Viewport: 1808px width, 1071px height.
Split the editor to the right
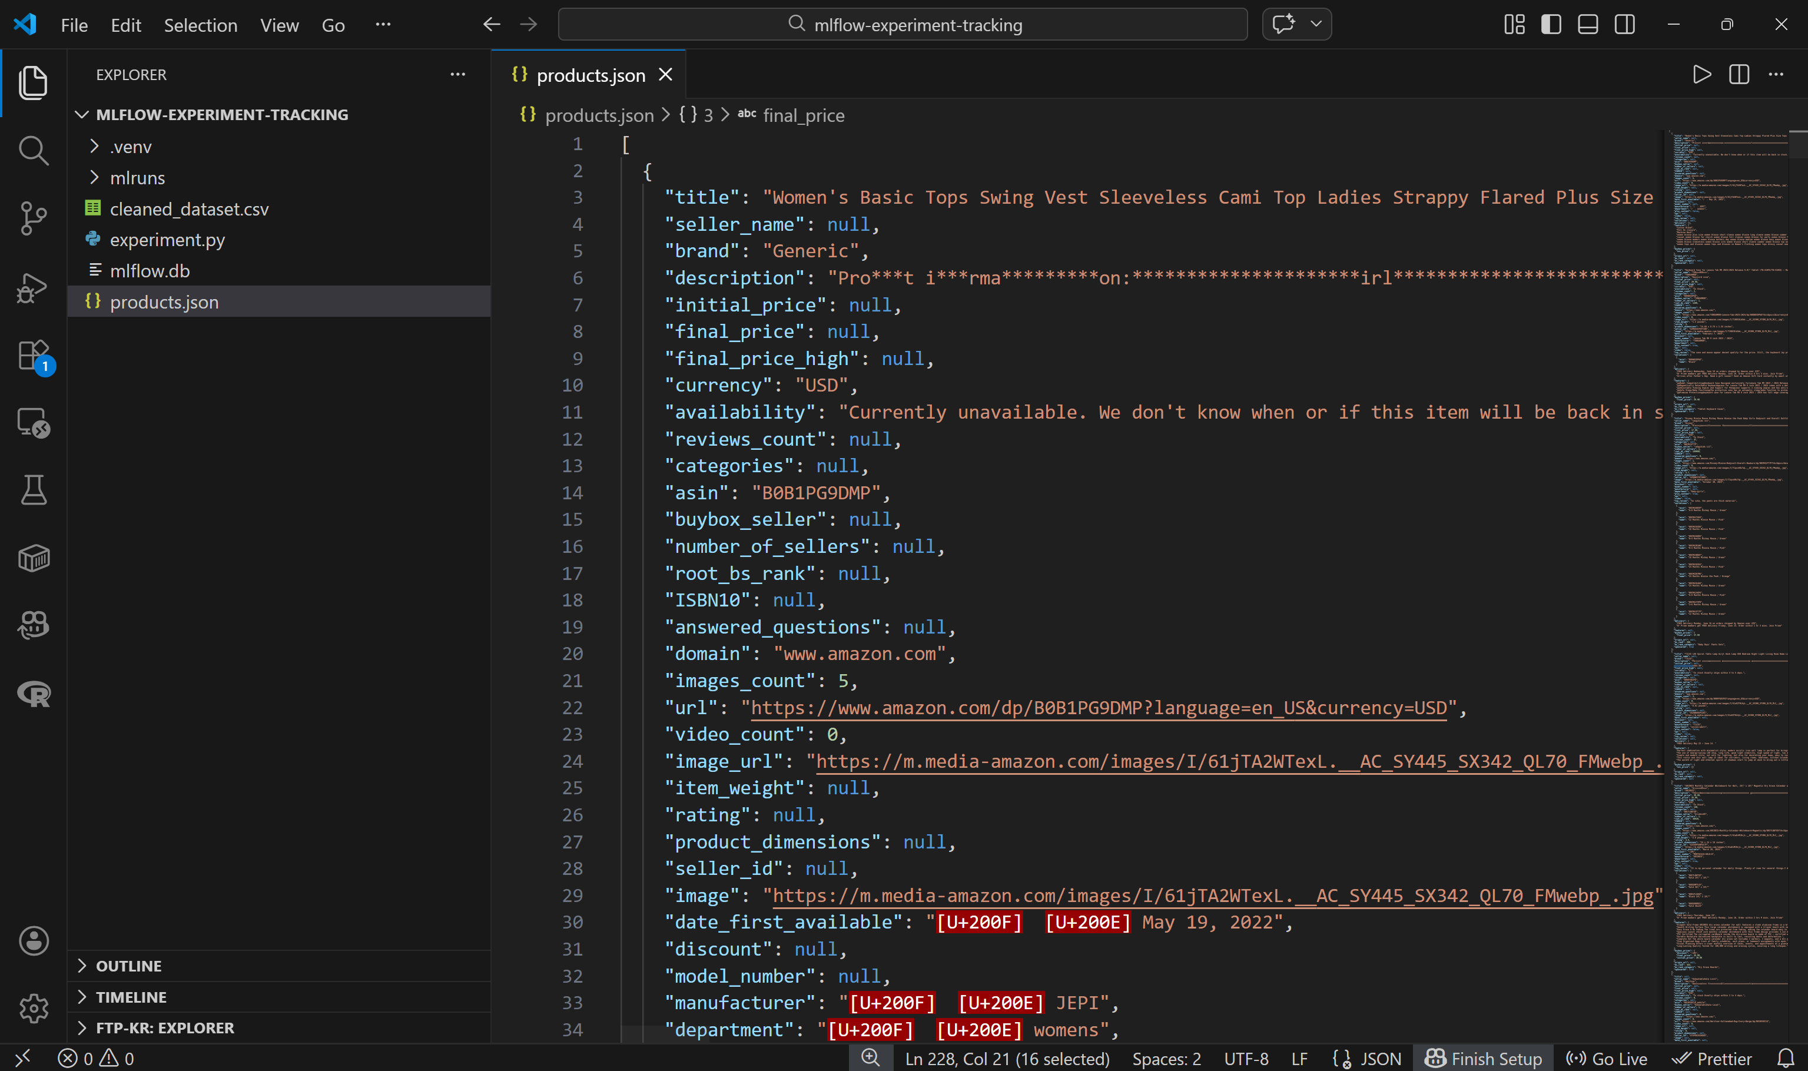coord(1738,74)
